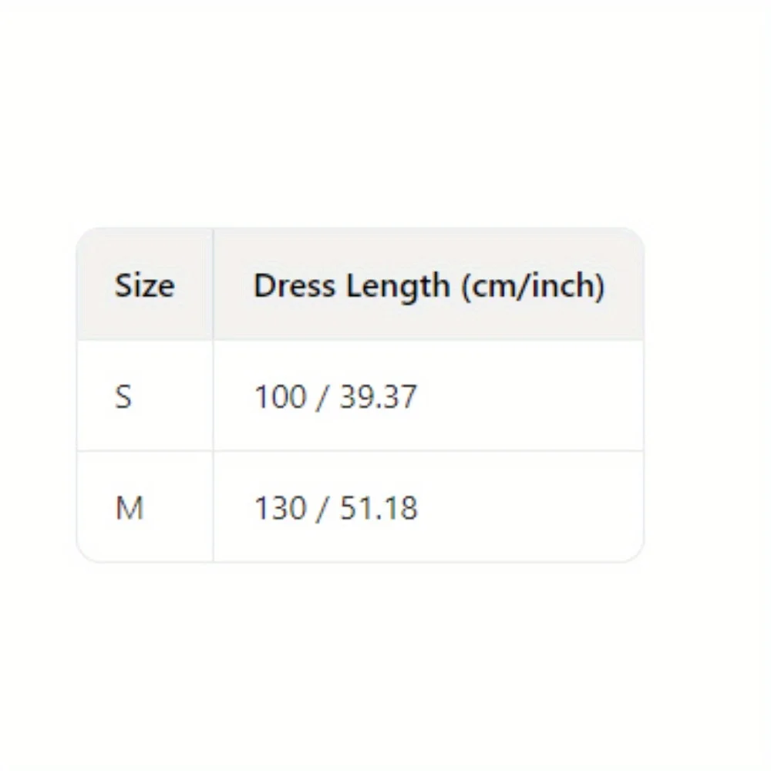771x771 pixels.
Task: Click the Size column header
Action: (x=145, y=286)
